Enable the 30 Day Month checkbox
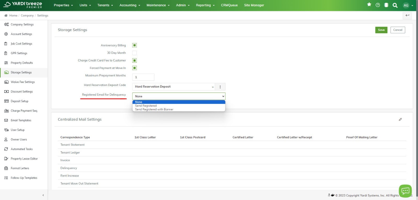Screen dimensions: 418x200 tap(135, 53)
